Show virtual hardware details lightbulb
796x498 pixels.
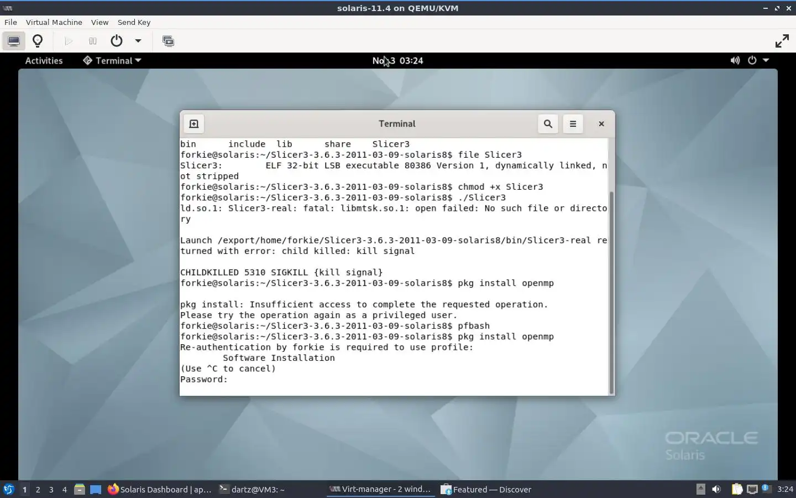pos(38,41)
